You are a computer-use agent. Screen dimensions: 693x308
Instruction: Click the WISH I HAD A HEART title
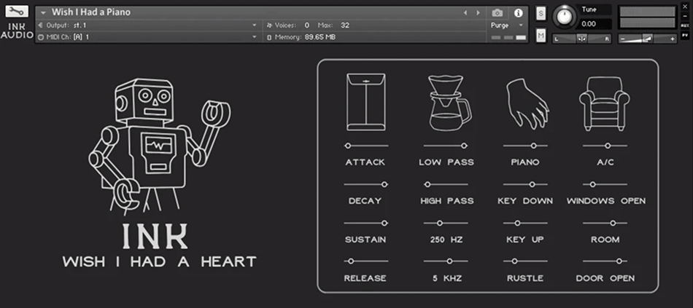(x=159, y=261)
